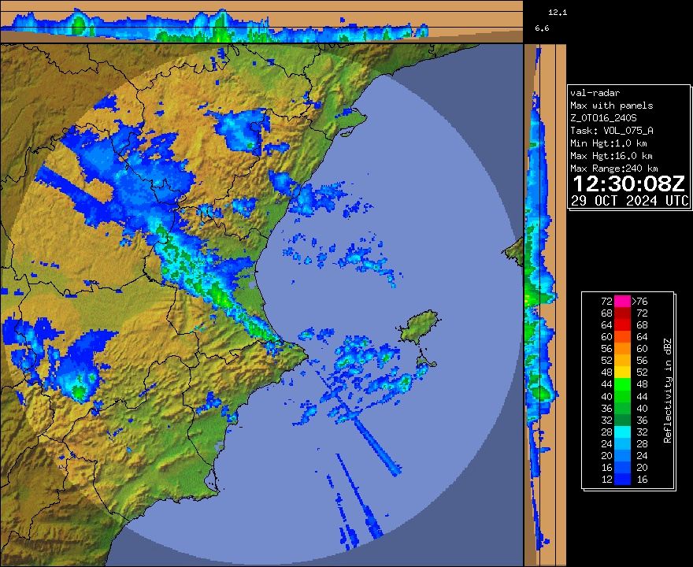
Task: Click the 12.1 height label above the top panel
Action: tap(558, 13)
